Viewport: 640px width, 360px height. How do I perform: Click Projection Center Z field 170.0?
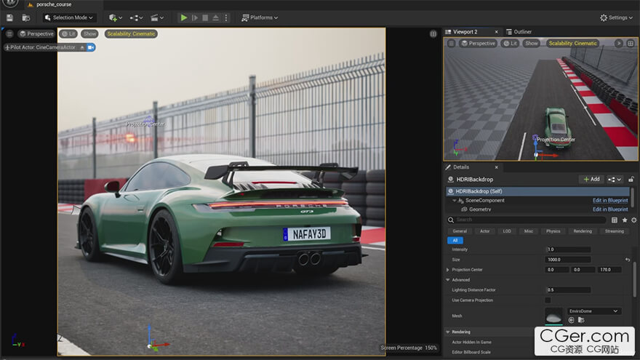click(609, 270)
